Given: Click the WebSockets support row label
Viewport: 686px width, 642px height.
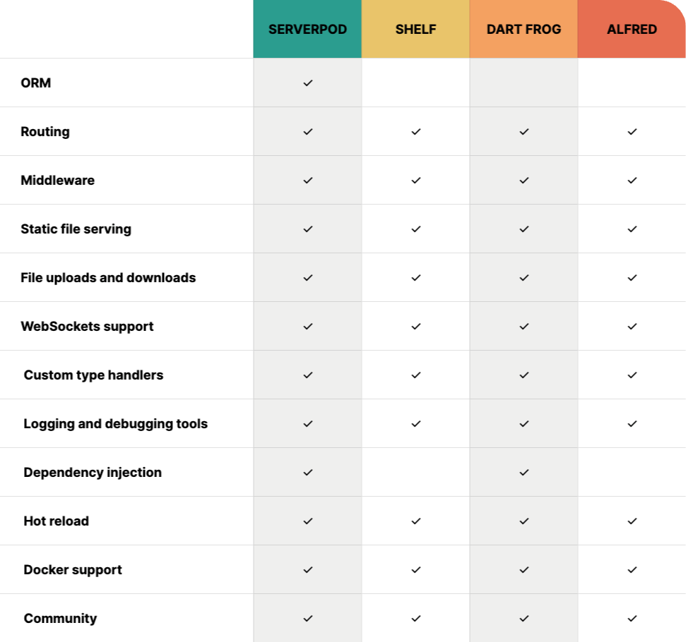Looking at the screenshot, I should pyautogui.click(x=87, y=327).
